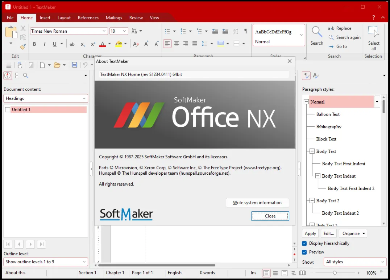Click the Search magnifier icon in ribbon
The height and width of the screenshot is (280, 390).
tap(317, 32)
